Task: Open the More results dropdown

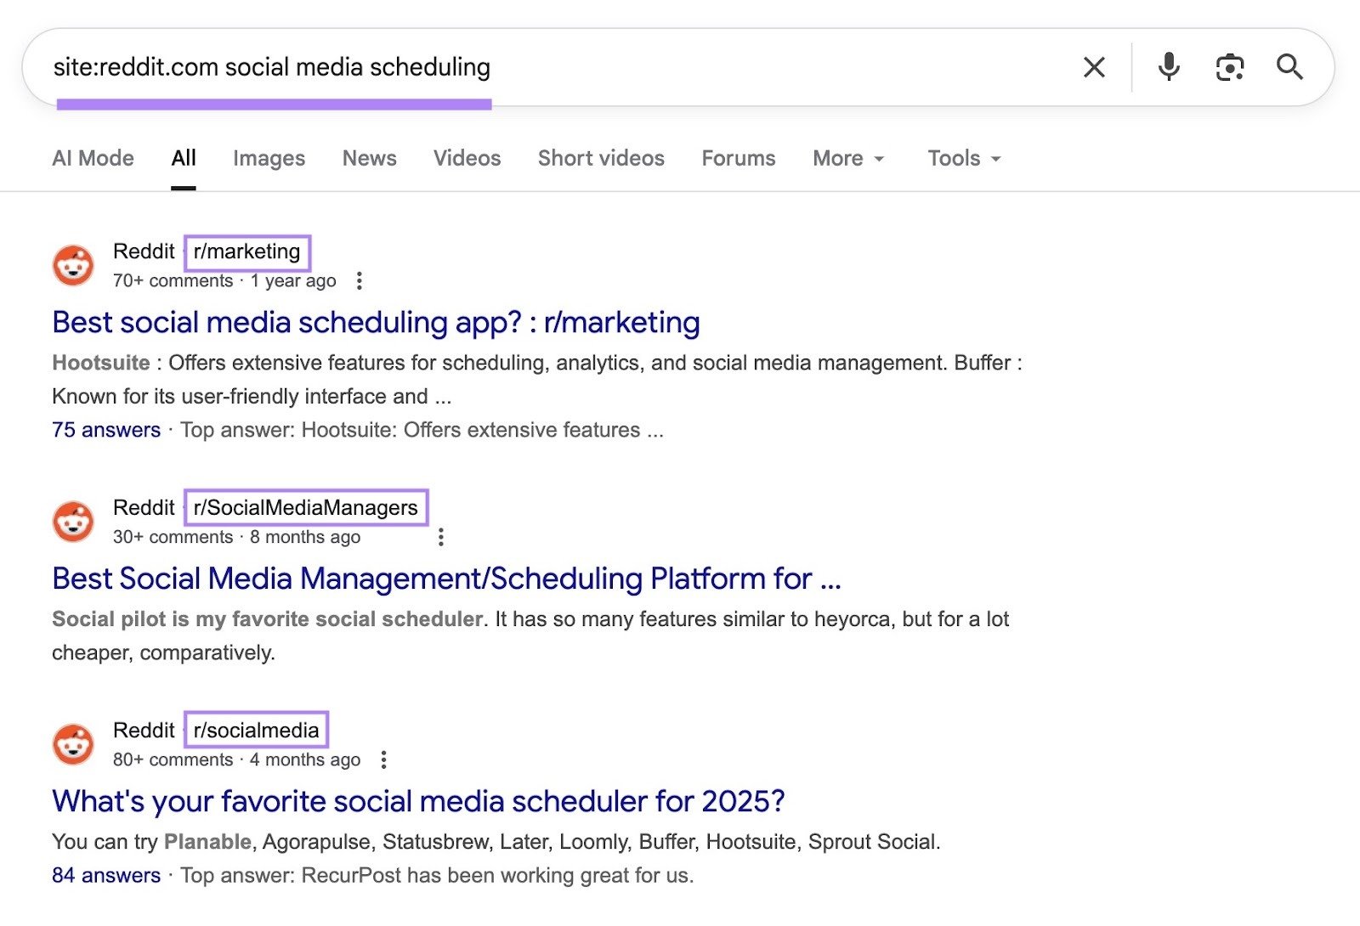Action: click(x=847, y=158)
